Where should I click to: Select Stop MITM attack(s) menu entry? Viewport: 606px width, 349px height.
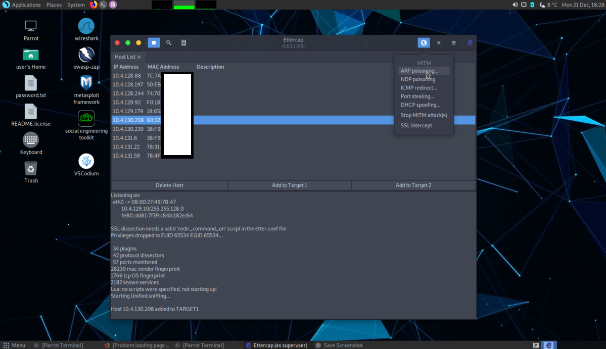click(424, 115)
